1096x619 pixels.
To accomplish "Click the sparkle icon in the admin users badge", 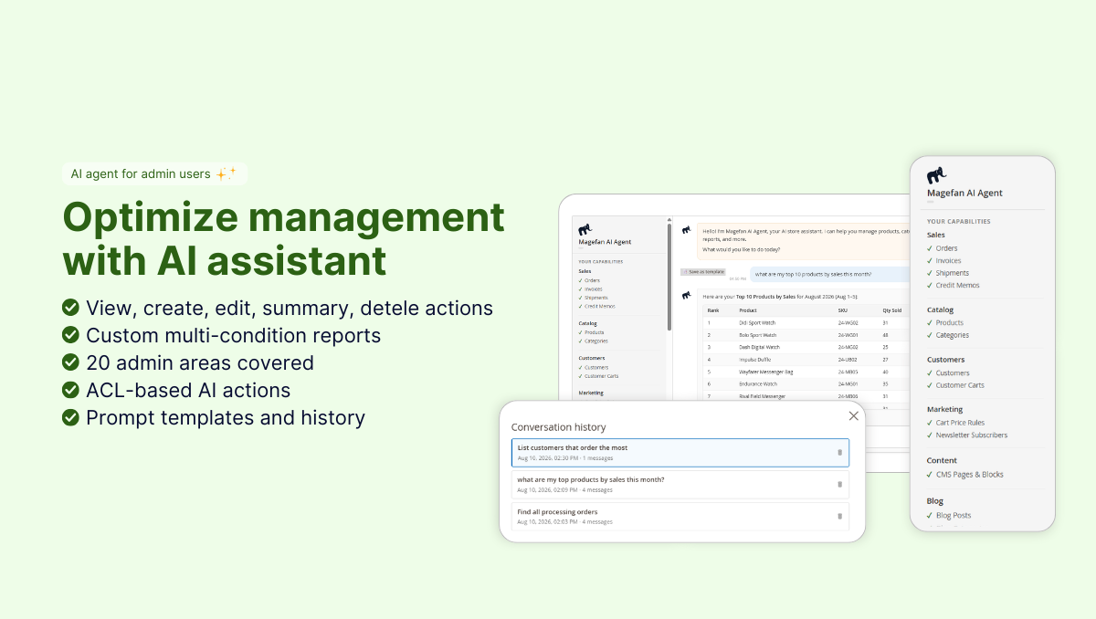I will coord(227,173).
